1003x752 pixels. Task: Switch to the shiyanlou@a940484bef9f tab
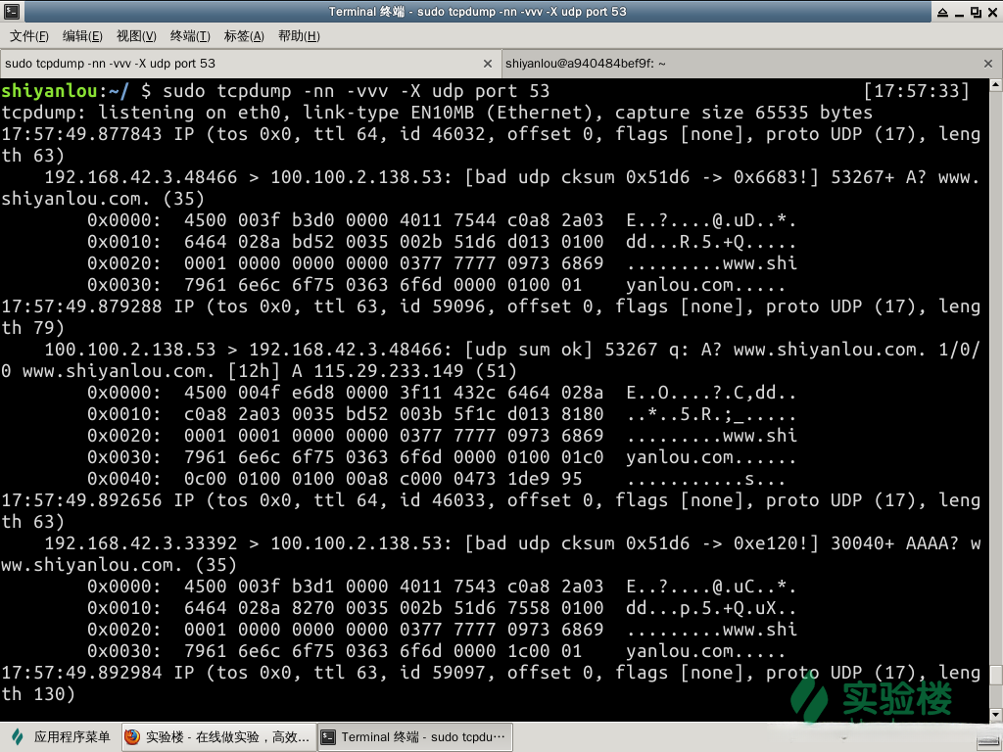(x=751, y=64)
